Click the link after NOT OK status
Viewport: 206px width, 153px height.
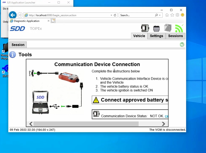point(167,116)
